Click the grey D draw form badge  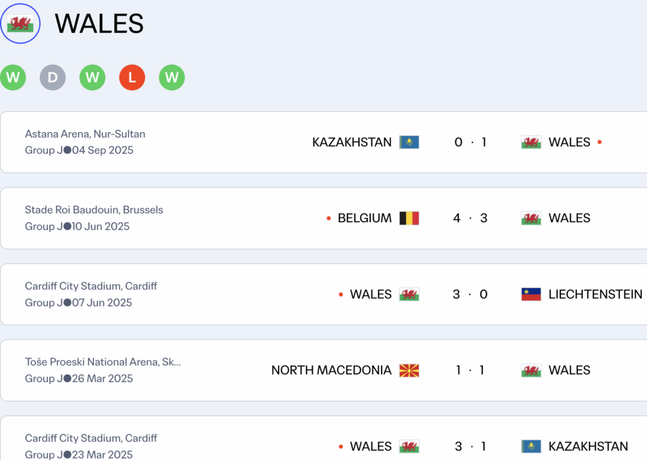(x=52, y=78)
